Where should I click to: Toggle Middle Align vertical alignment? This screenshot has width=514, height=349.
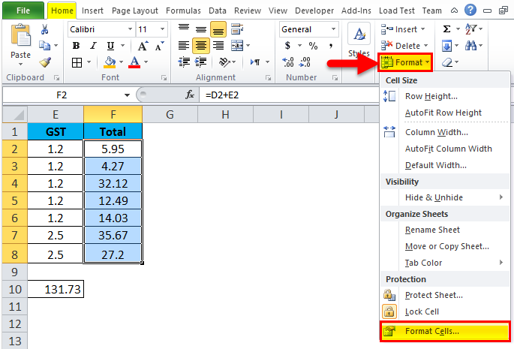pos(200,29)
